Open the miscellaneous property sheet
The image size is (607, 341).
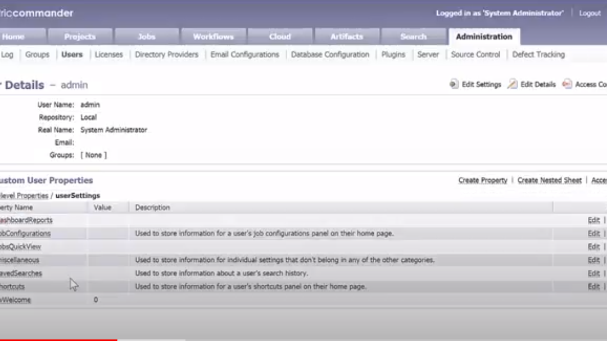[19, 260]
